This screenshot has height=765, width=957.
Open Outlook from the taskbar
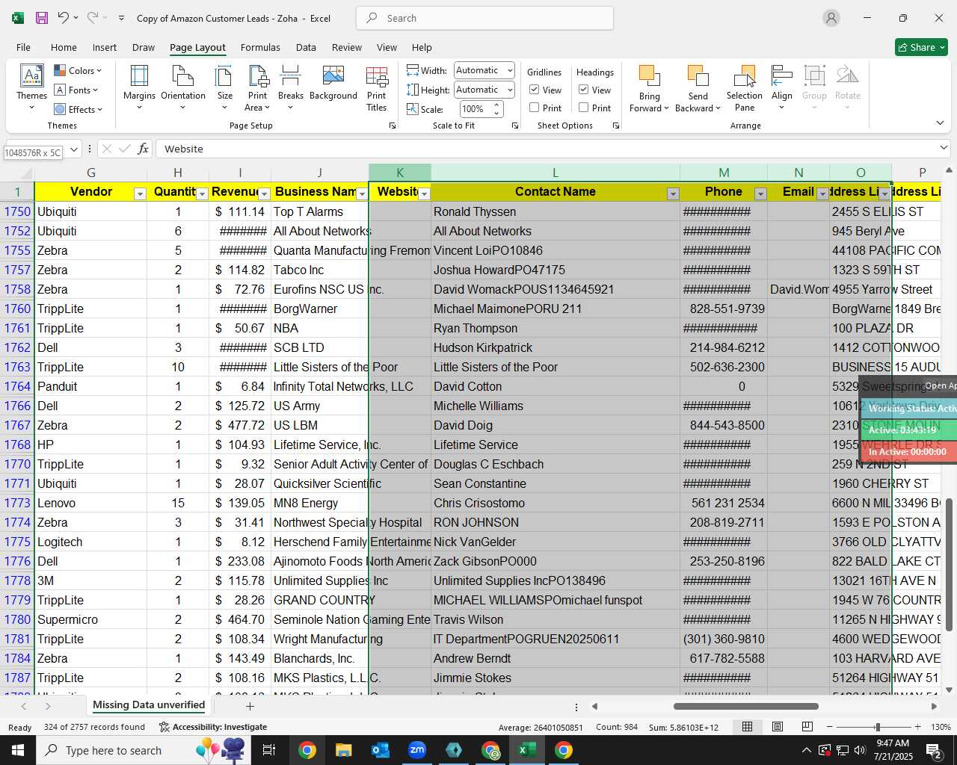tap(381, 750)
